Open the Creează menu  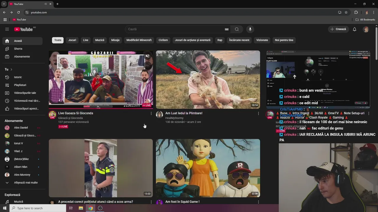[x=338, y=29]
